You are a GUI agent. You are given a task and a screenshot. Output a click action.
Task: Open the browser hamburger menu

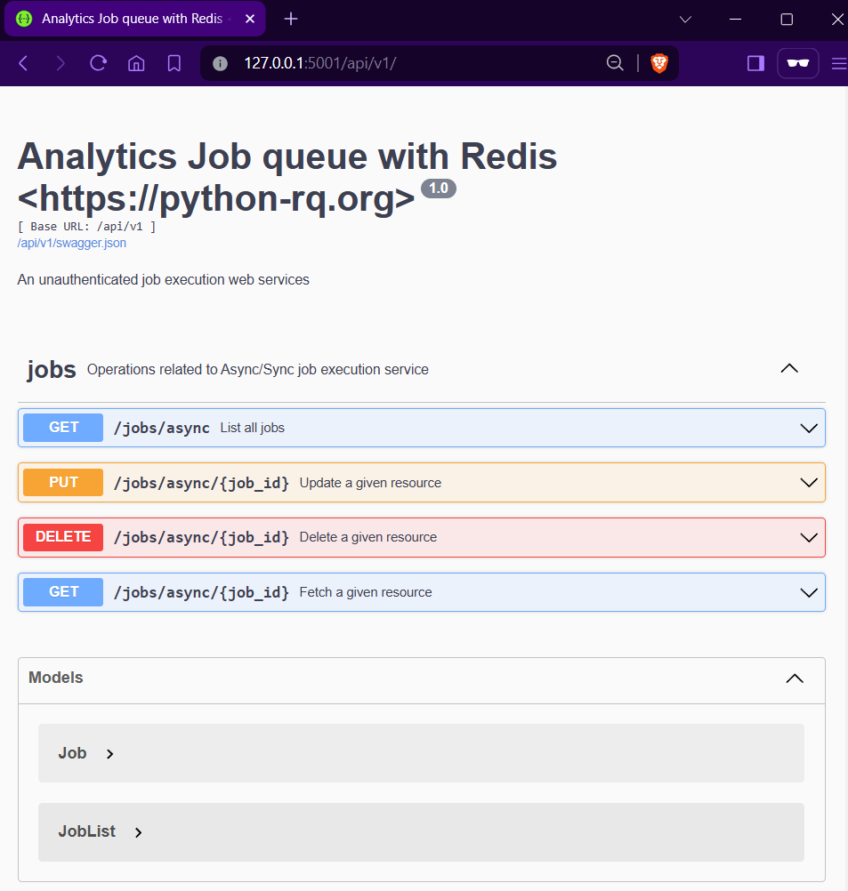point(839,63)
